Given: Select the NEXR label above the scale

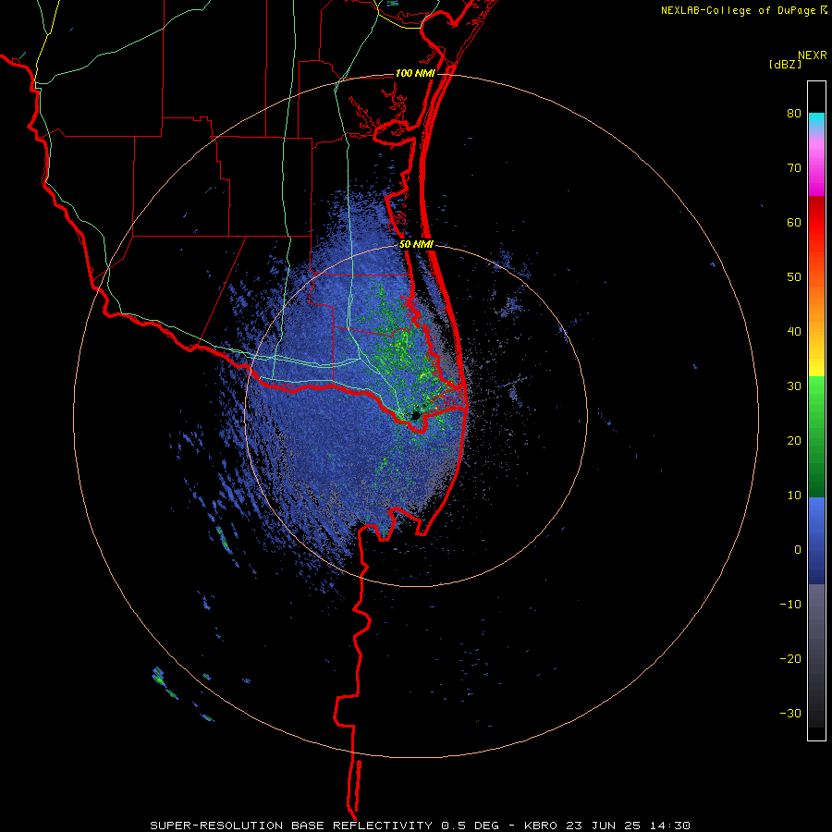Looking at the screenshot, I should tap(812, 55).
